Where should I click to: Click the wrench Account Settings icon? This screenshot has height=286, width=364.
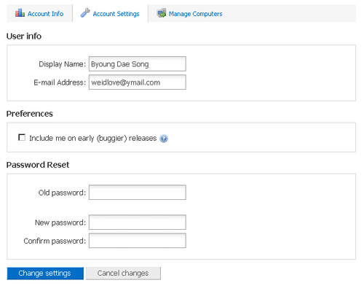[x=85, y=12]
